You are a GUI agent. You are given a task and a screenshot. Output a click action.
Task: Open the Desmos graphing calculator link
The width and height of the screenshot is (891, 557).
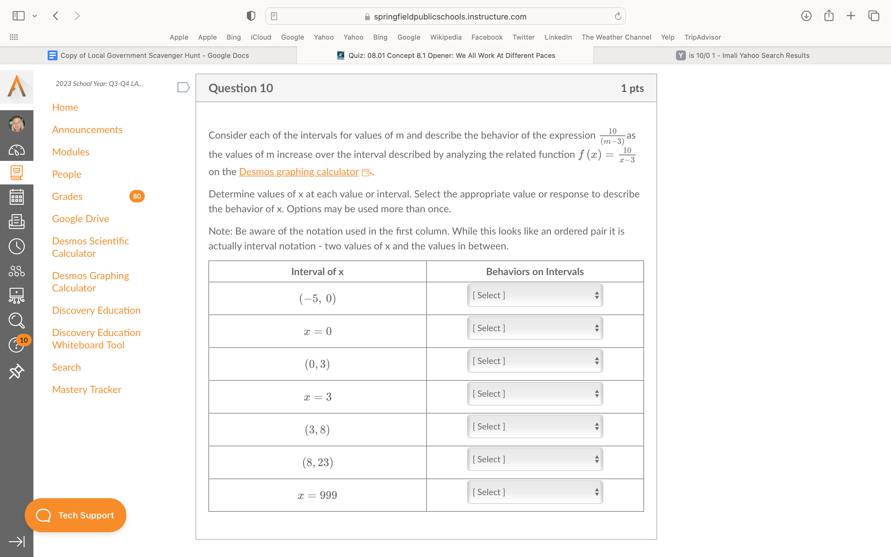pos(299,172)
